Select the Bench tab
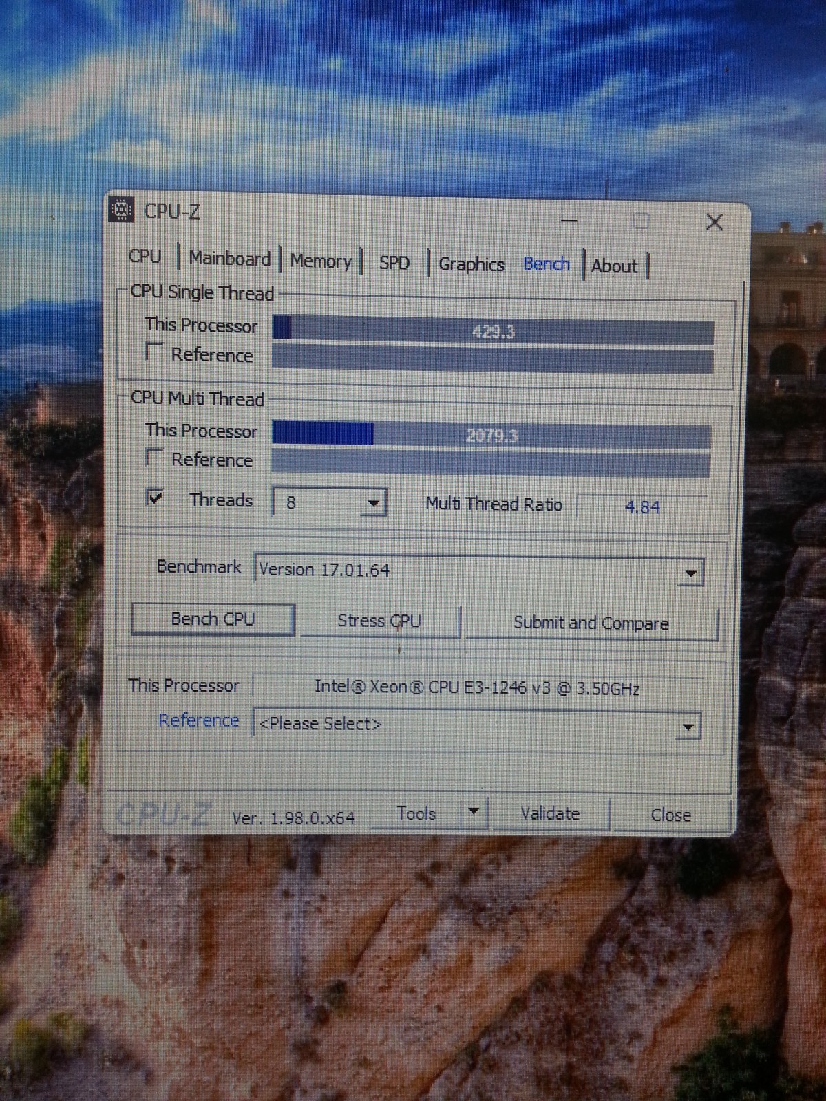 point(547,264)
